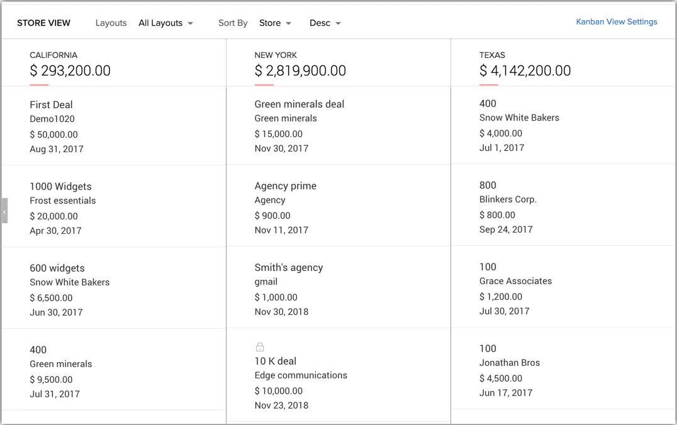Open Kanban View Settings link

pos(617,21)
